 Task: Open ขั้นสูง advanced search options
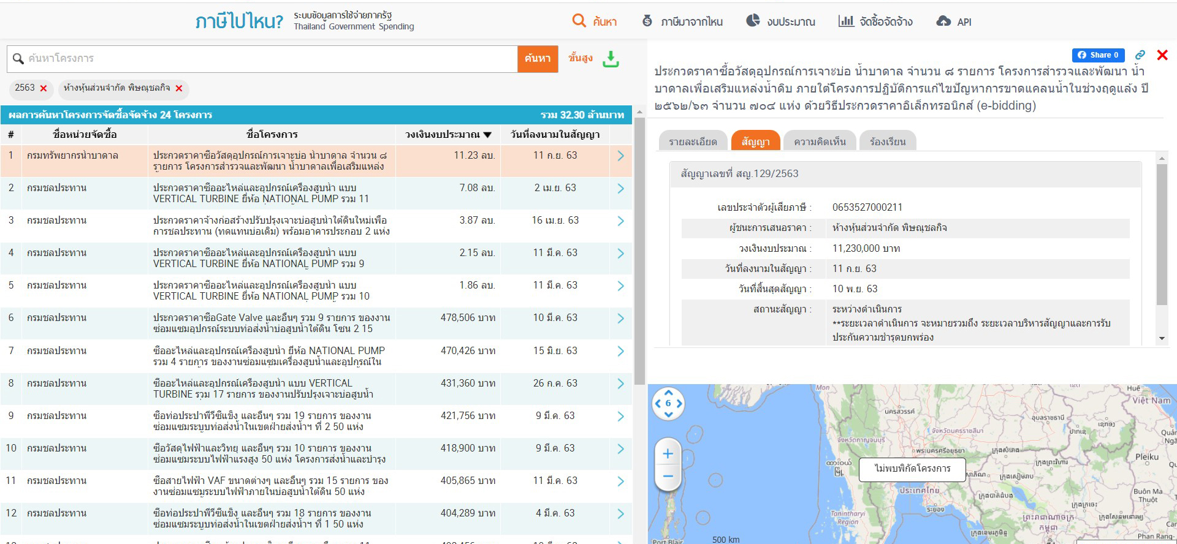click(580, 58)
